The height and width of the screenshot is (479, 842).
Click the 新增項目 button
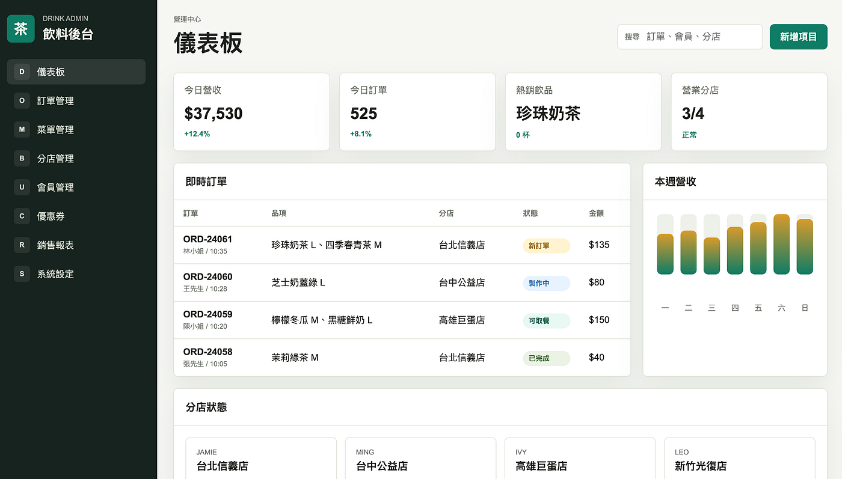[798, 37]
